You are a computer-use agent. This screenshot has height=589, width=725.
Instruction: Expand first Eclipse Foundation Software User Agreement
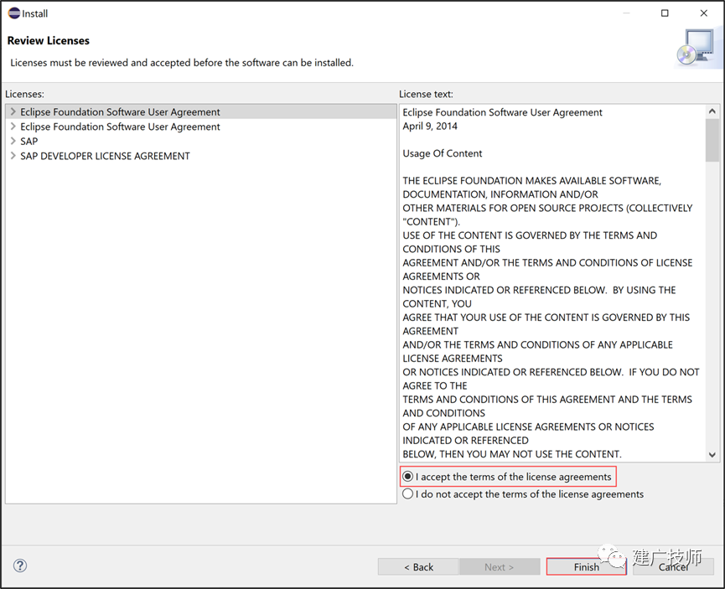click(13, 111)
